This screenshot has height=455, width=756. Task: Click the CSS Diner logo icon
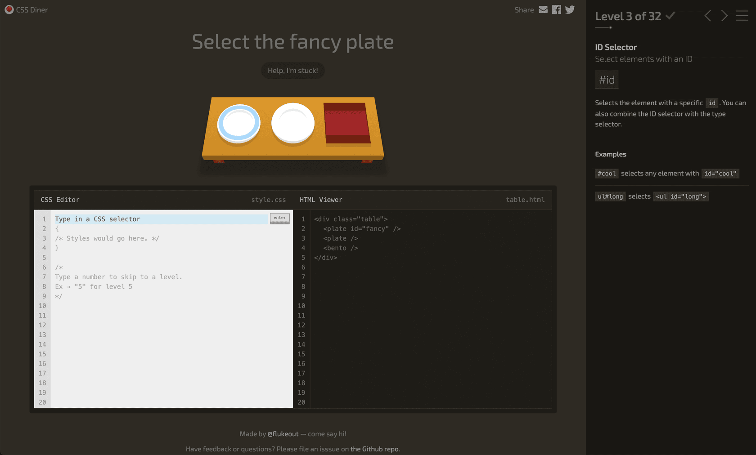[9, 9]
